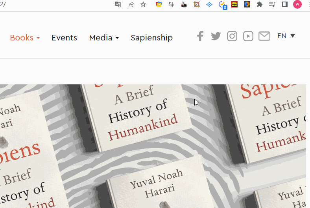This screenshot has width=310, height=208.
Task: Click the share page icon
Action: pos(131,4)
